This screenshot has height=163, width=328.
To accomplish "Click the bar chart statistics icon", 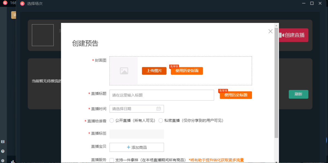I will (x=13, y=161).
